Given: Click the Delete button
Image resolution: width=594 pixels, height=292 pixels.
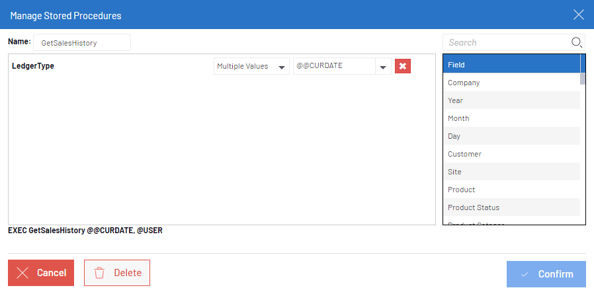Looking at the screenshot, I should coord(117,273).
